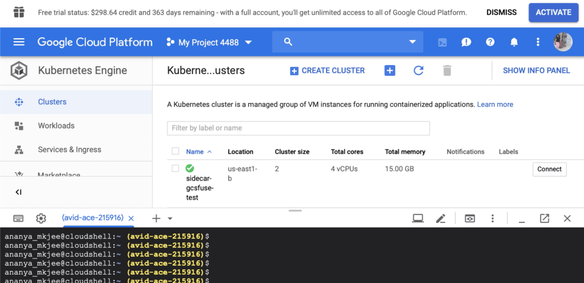Open Cloud Shell in new window

(x=545, y=219)
